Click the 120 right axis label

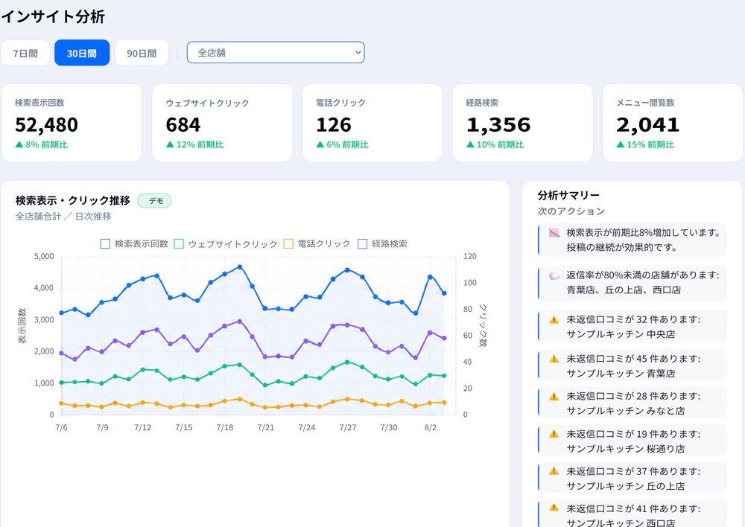(470, 256)
